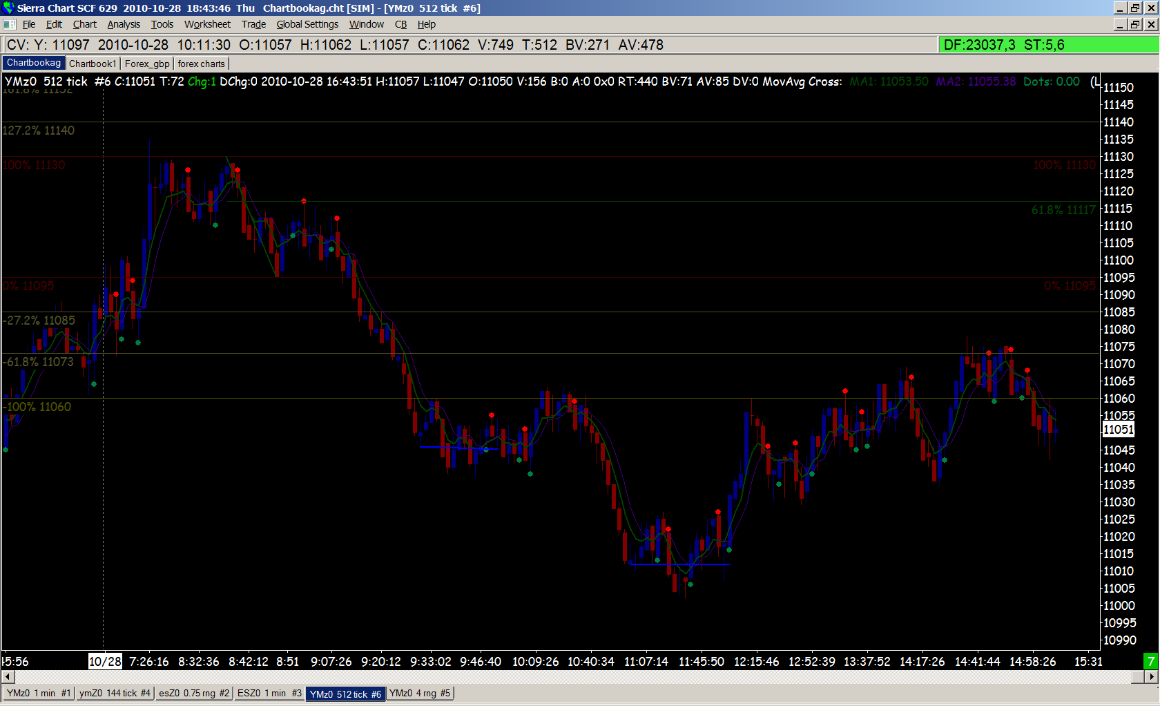Image resolution: width=1160 pixels, height=706 pixels.
Task: Click the MA2: 11055.38 study value
Action: [x=976, y=82]
